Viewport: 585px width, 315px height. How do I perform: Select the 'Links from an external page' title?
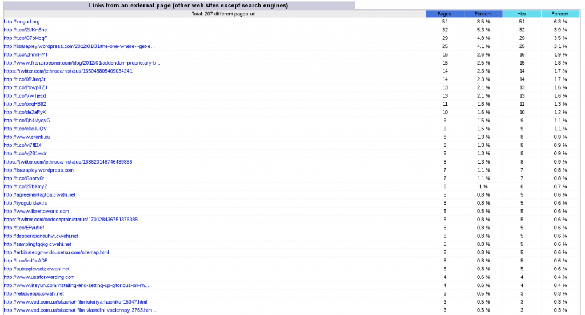[189, 5]
